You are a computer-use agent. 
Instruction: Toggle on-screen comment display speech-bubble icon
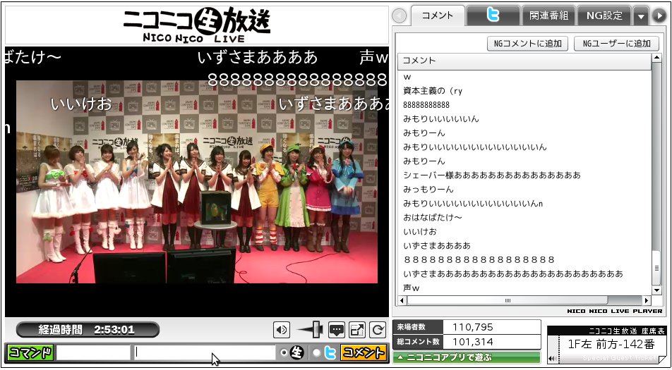337,330
